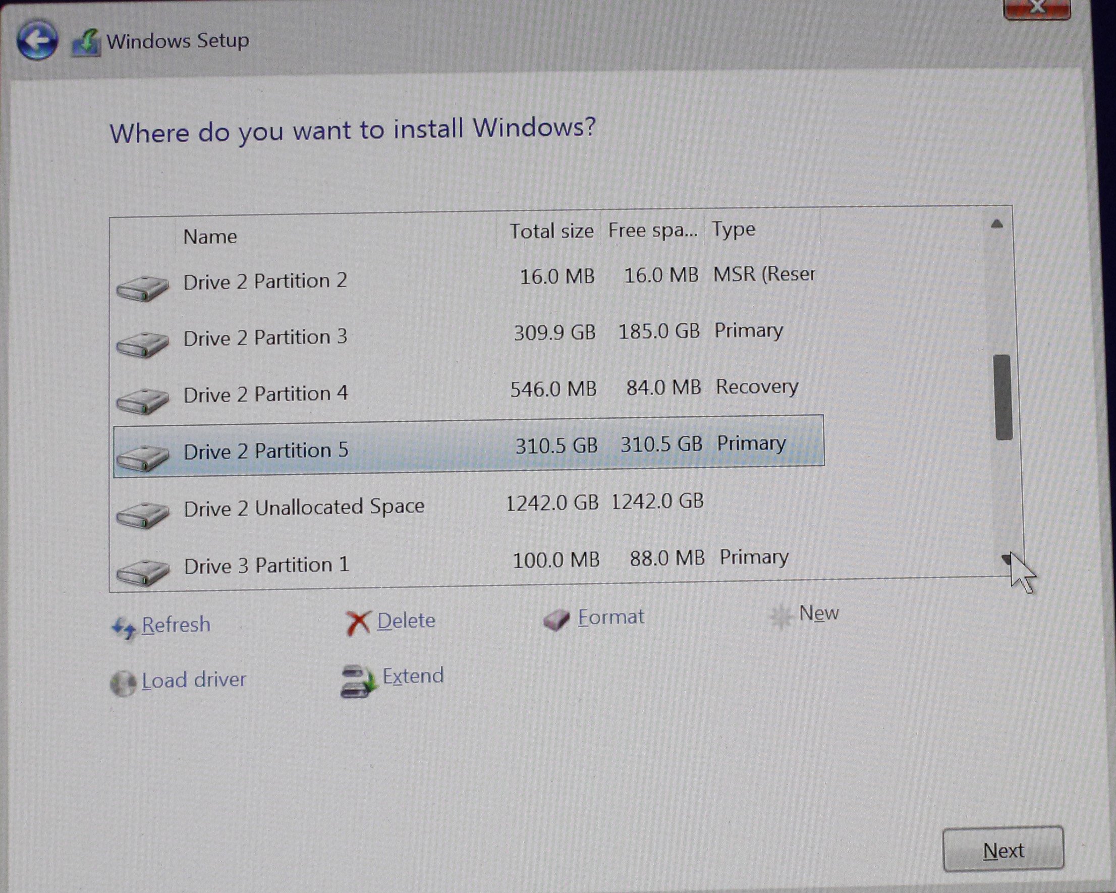Click the scrollbar up arrow
This screenshot has height=893, width=1116.
click(x=997, y=224)
